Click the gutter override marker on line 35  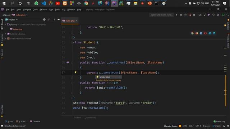point(68,62)
